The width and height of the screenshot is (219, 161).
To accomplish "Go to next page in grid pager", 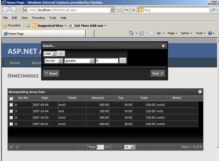I will pyautogui.click(x=115, y=147).
